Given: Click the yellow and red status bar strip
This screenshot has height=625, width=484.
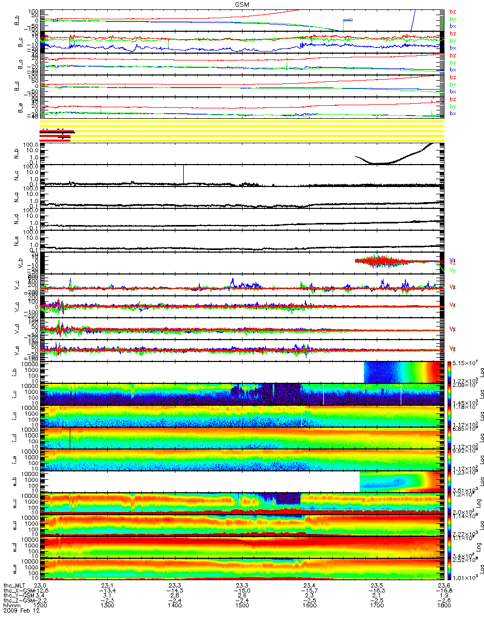Looking at the screenshot, I should coord(243,131).
